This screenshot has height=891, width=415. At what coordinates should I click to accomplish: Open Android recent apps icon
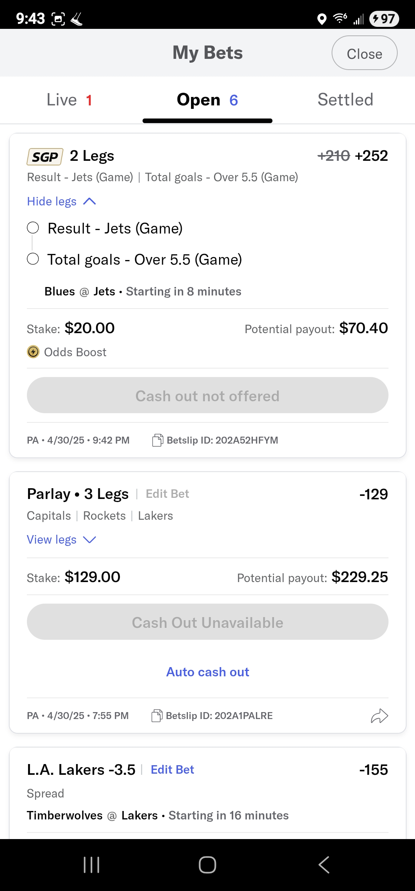[91, 865]
